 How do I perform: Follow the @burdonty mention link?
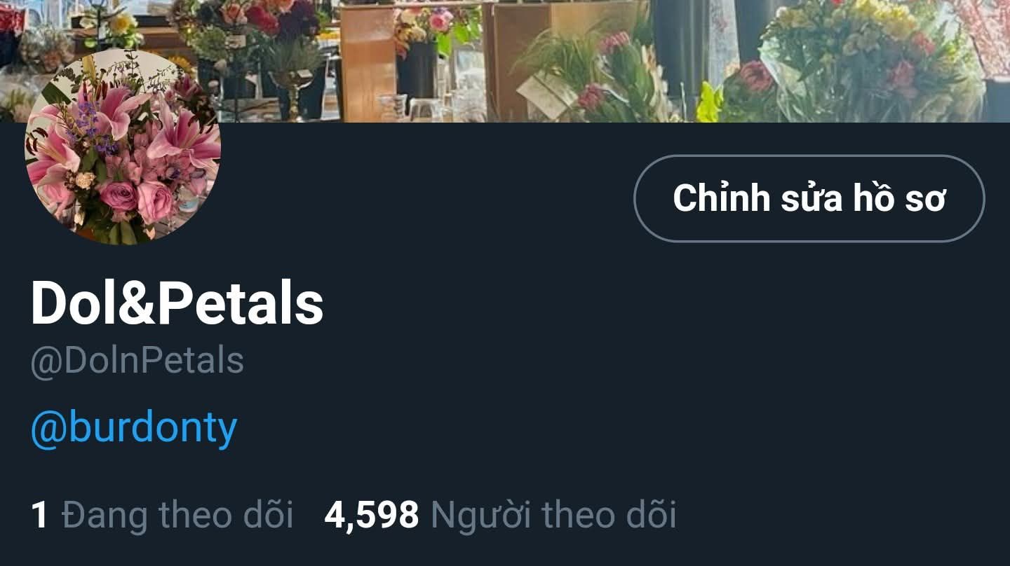click(x=134, y=428)
